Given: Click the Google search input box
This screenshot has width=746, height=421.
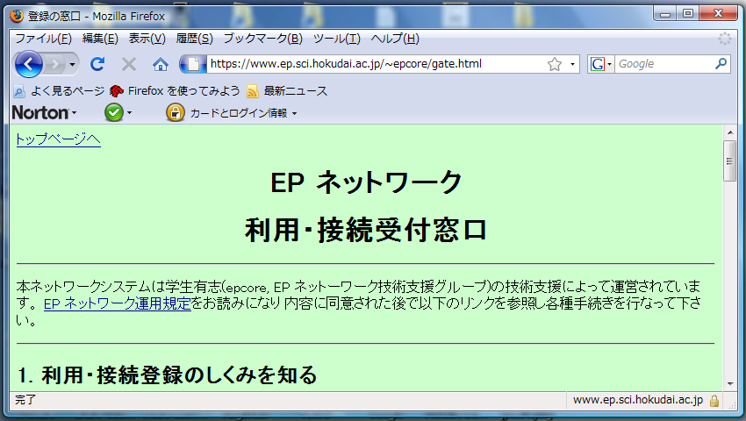Looking at the screenshot, I should (x=664, y=64).
